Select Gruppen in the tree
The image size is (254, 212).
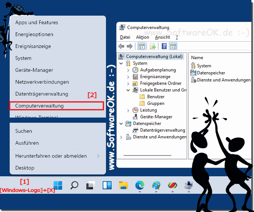156,103
